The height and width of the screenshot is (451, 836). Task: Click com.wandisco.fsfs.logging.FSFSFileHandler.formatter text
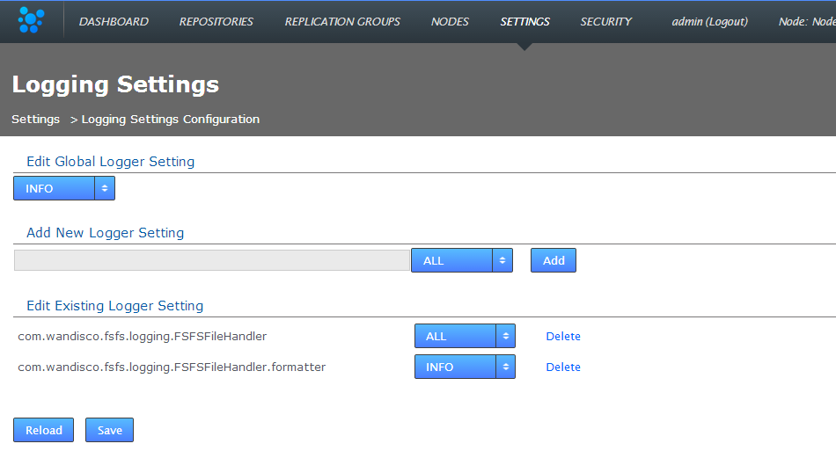(172, 367)
